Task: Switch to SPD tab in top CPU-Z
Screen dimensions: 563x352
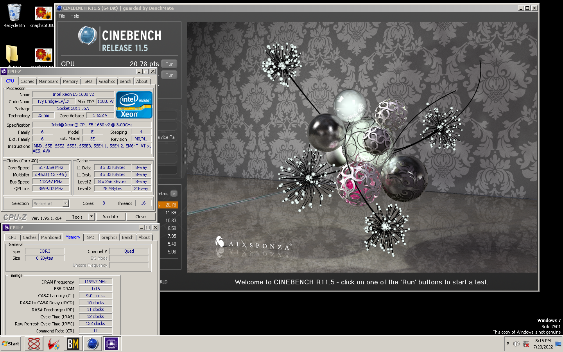Action: point(88,81)
